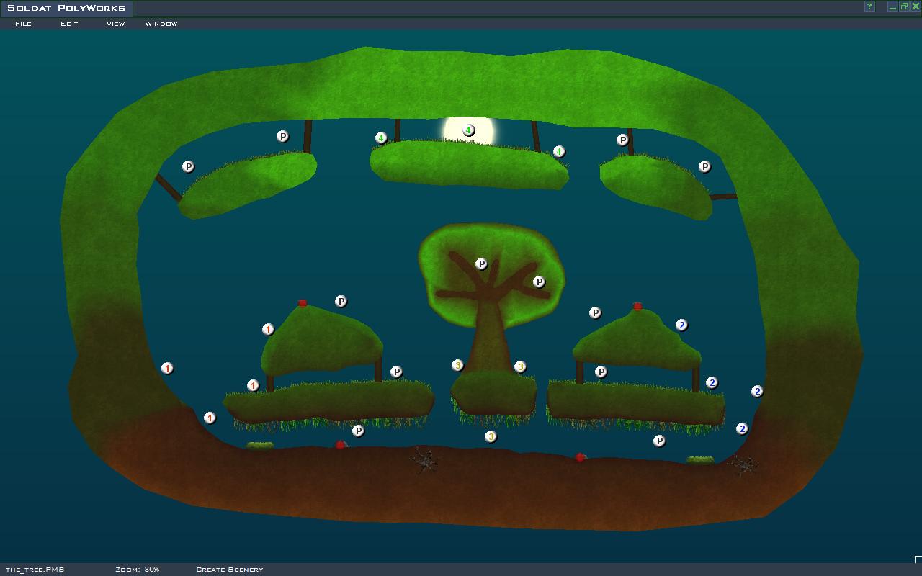Select the glowing green 4 spawn marker

pyautogui.click(x=468, y=130)
